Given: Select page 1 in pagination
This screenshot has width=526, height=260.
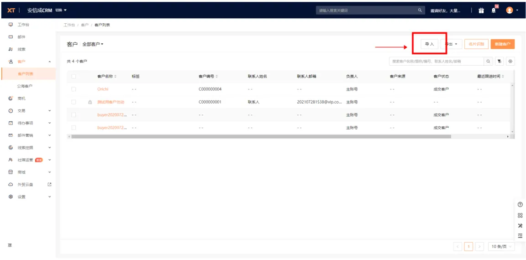Looking at the screenshot, I should [468, 247].
